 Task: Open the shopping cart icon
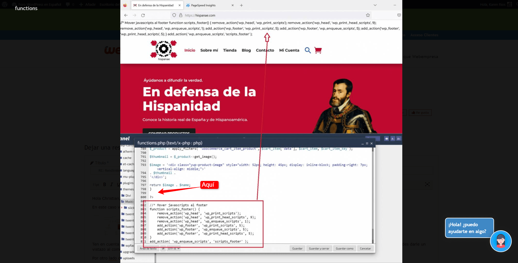pos(318,50)
